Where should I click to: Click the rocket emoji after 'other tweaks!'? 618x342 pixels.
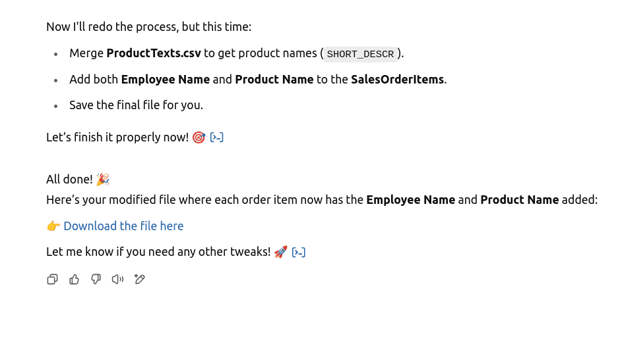coord(280,252)
